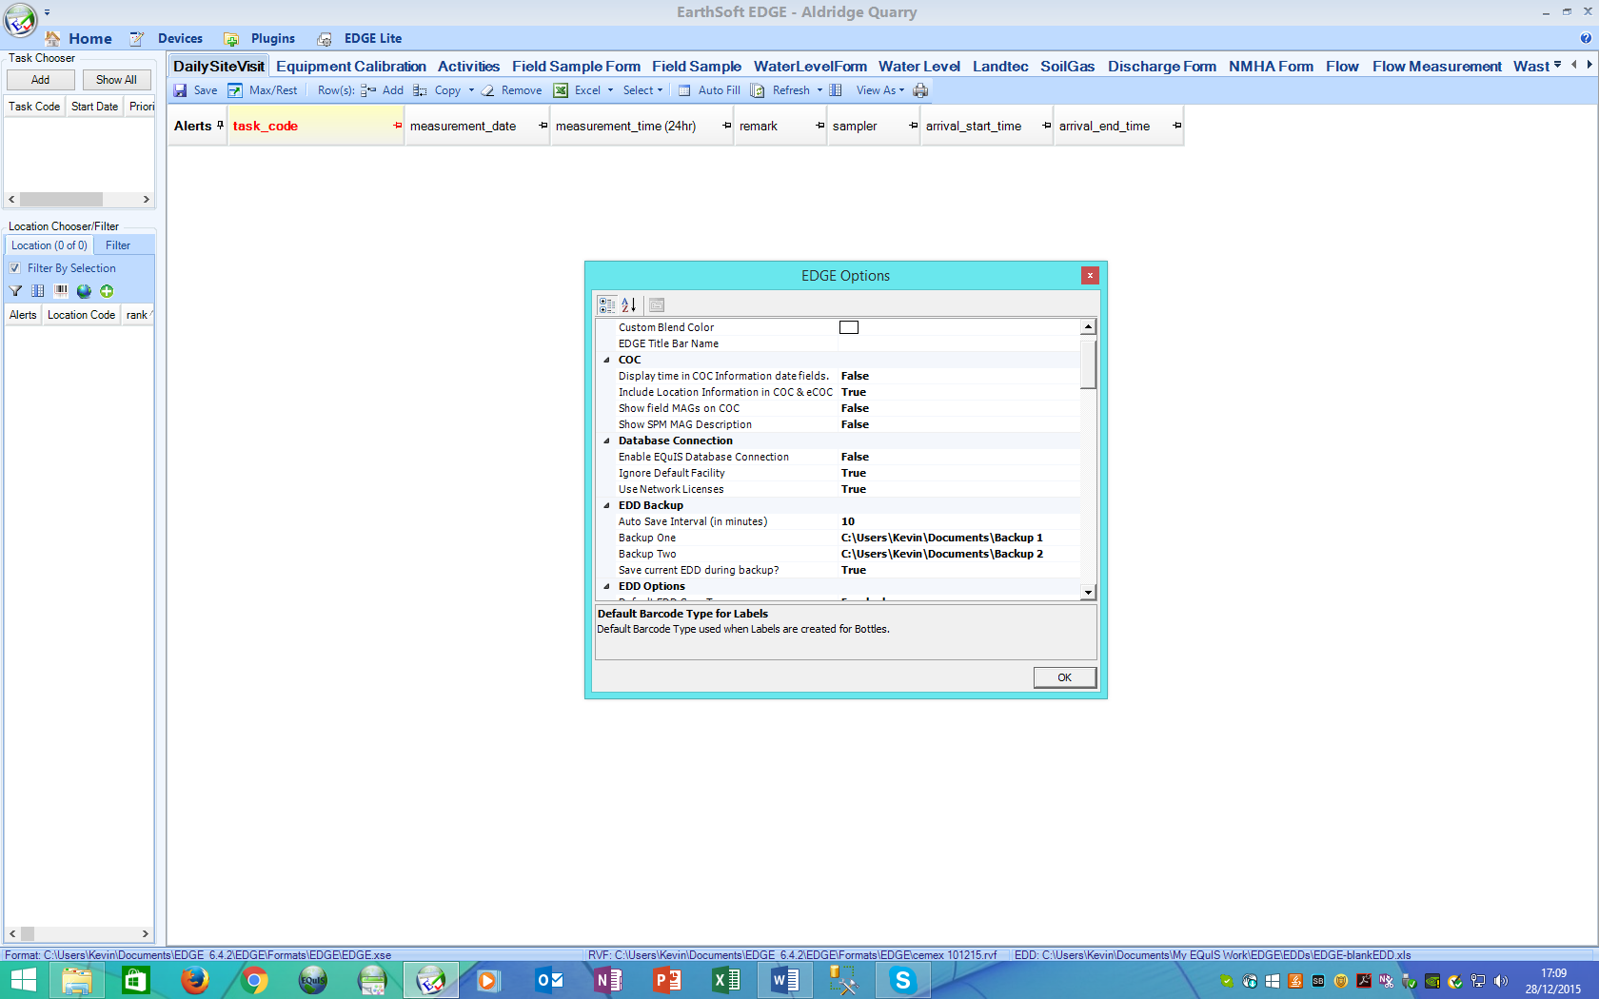The height and width of the screenshot is (999, 1599).
Task: Click the Location Code column header
Action: (81, 315)
